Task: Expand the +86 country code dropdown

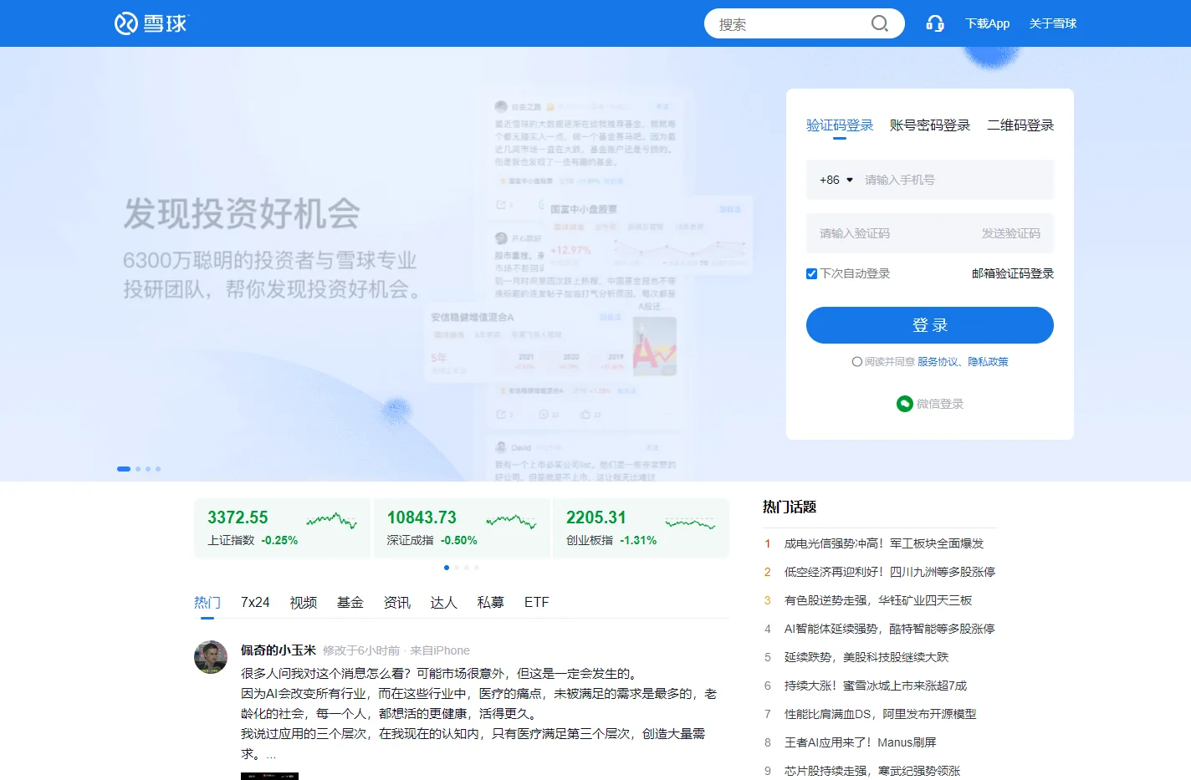Action: click(836, 180)
